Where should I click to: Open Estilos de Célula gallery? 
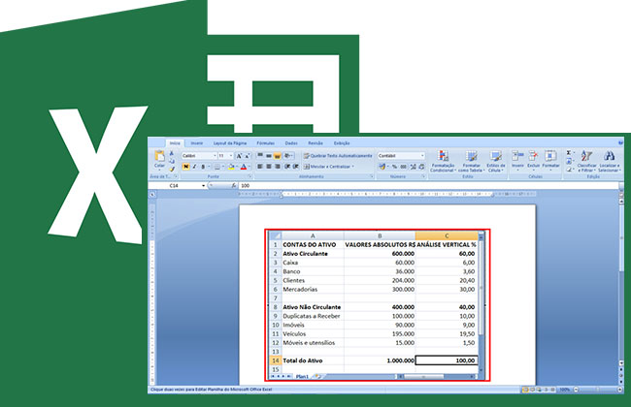tap(496, 161)
